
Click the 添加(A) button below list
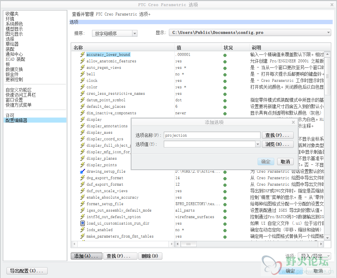click(87, 256)
